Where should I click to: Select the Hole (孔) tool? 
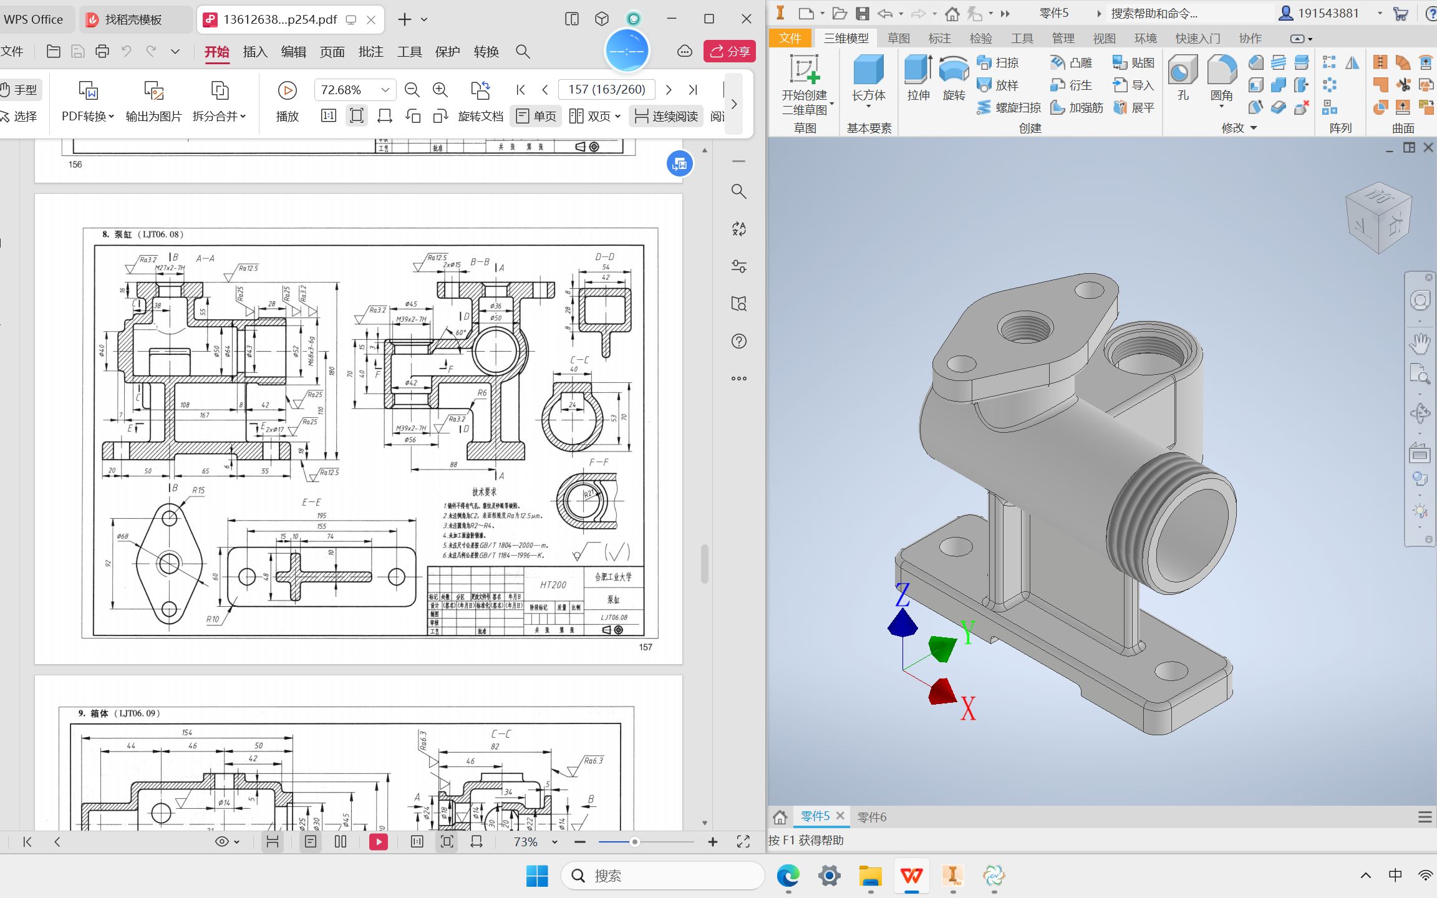pos(1183,77)
